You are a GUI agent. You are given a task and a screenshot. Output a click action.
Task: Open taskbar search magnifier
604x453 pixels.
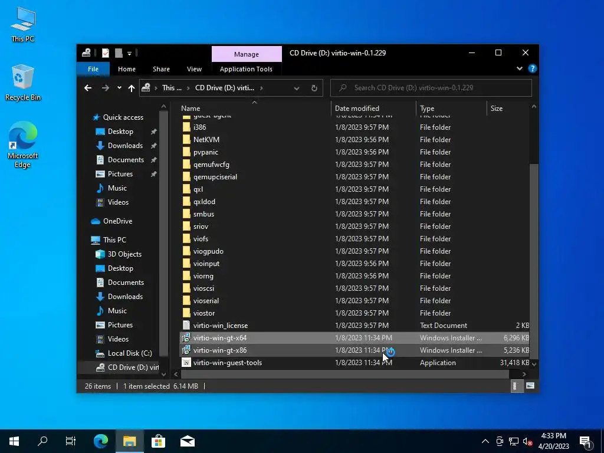(x=42, y=441)
